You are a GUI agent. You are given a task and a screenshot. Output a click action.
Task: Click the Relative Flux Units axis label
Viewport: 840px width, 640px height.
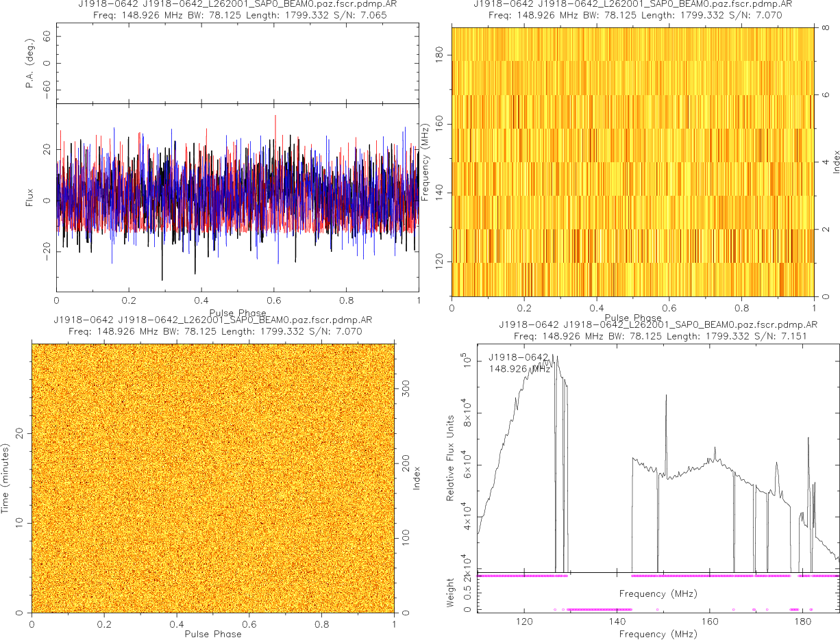click(x=451, y=457)
